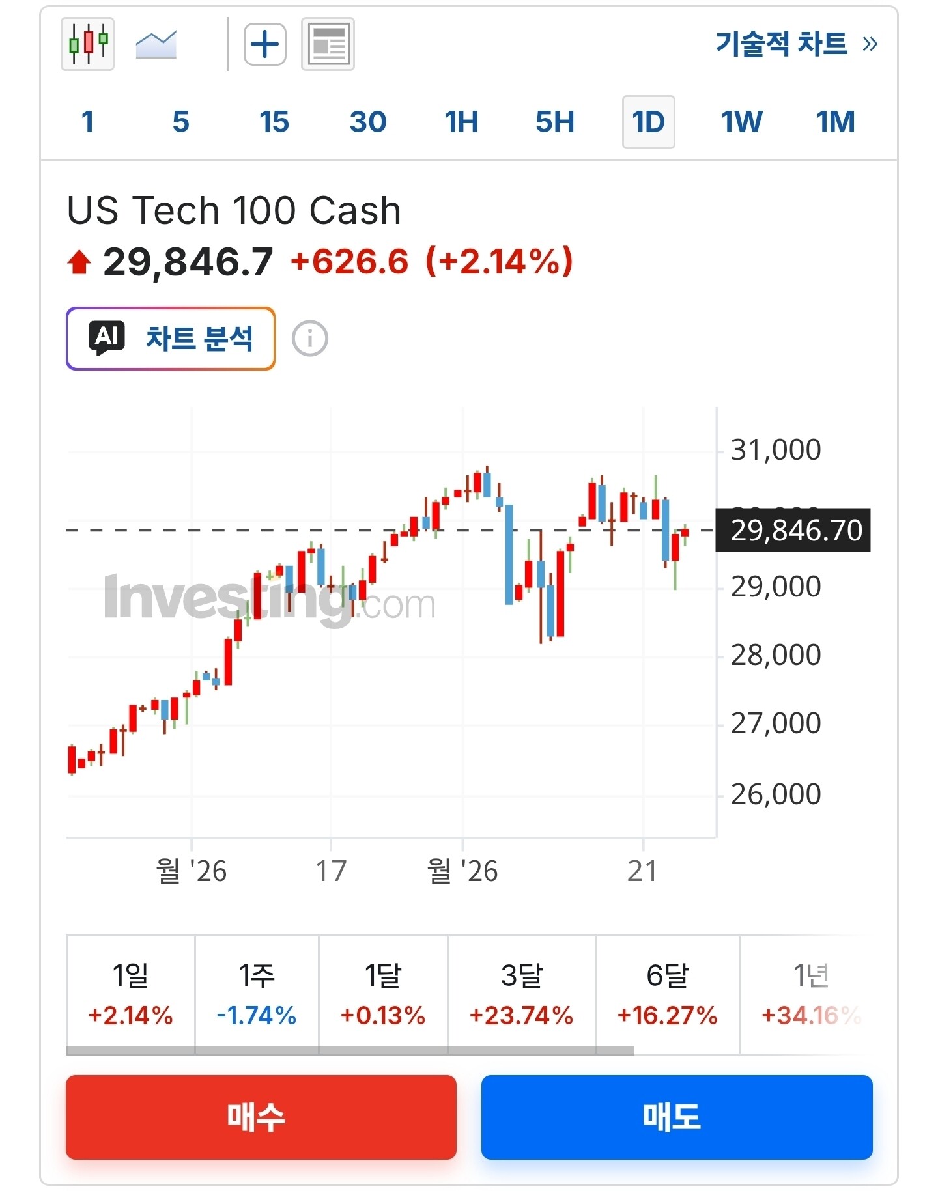This screenshot has height=1191, width=938.
Task: Click the red 매수 buy button
Action: coord(261,1117)
